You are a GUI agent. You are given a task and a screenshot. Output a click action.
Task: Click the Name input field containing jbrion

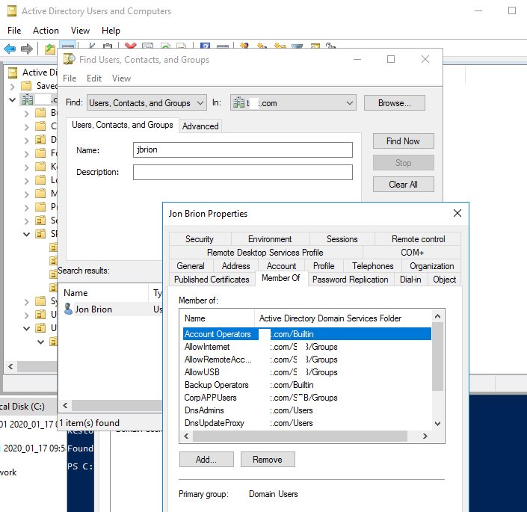click(x=243, y=149)
